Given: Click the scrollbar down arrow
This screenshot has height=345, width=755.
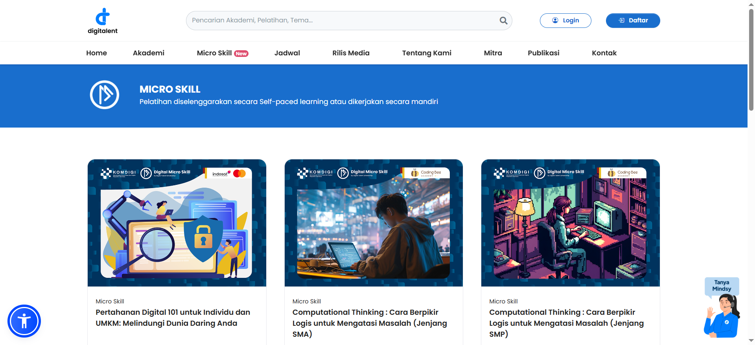Looking at the screenshot, I should pos(751,341).
